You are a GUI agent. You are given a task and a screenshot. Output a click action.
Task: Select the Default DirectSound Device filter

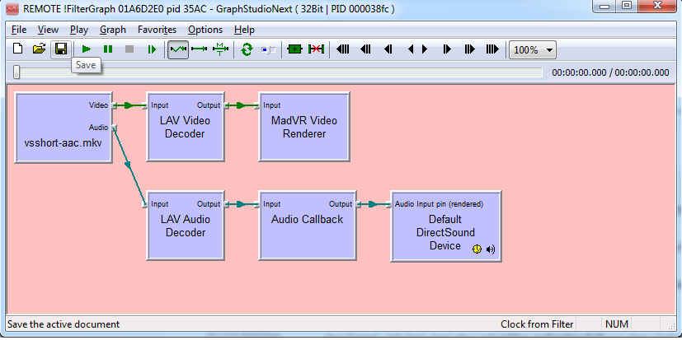pyautogui.click(x=446, y=226)
